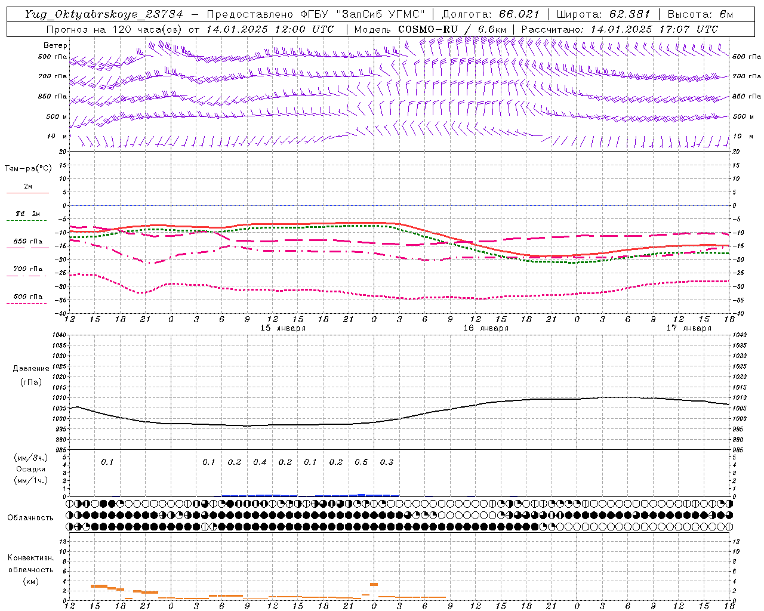The width and height of the screenshot is (764, 611).
Task: Click the forecast start time 14.01.2025 12:00 UTC
Action: click(x=270, y=29)
